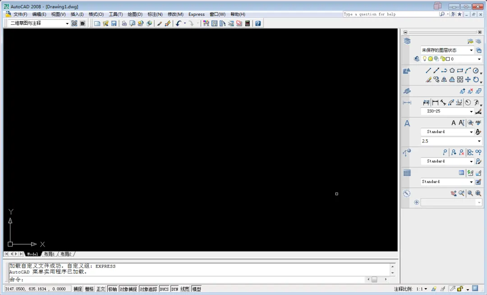Open Help question mark icon
The width and height of the screenshot is (487, 295).
(258, 23)
